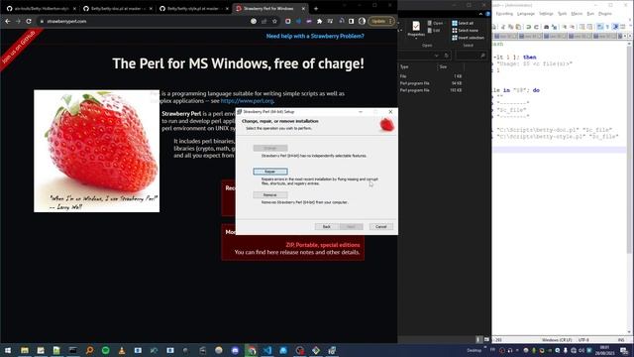Open Spotify from the taskbar
The width and height of the screenshot is (634, 357).
pyautogui.click(x=106, y=350)
